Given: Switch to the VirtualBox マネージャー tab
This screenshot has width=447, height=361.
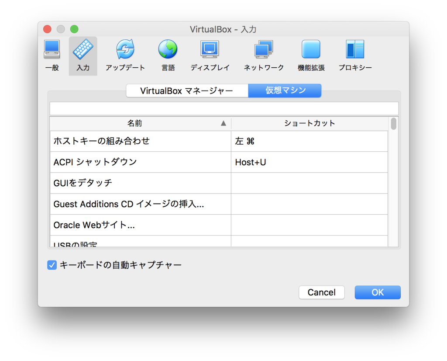Looking at the screenshot, I should 187,91.
